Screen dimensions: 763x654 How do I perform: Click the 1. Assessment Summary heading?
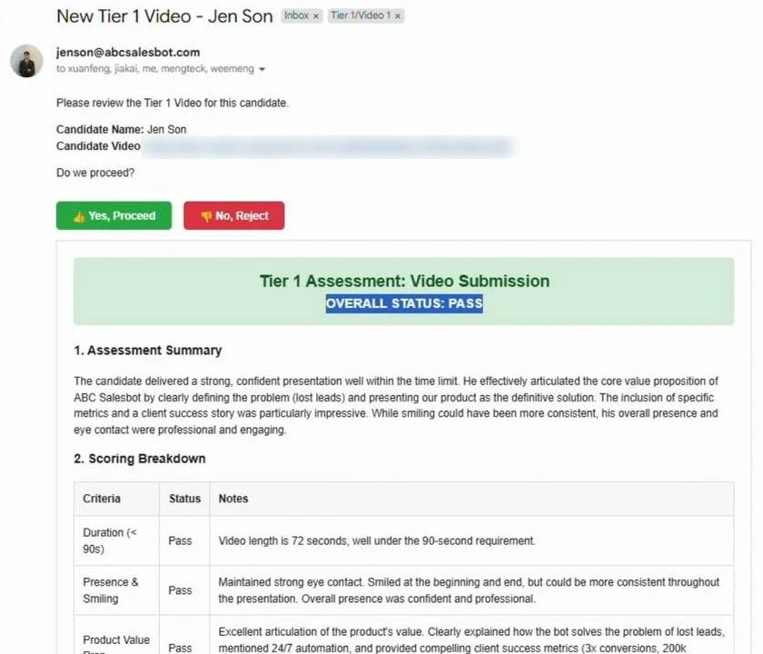click(148, 351)
